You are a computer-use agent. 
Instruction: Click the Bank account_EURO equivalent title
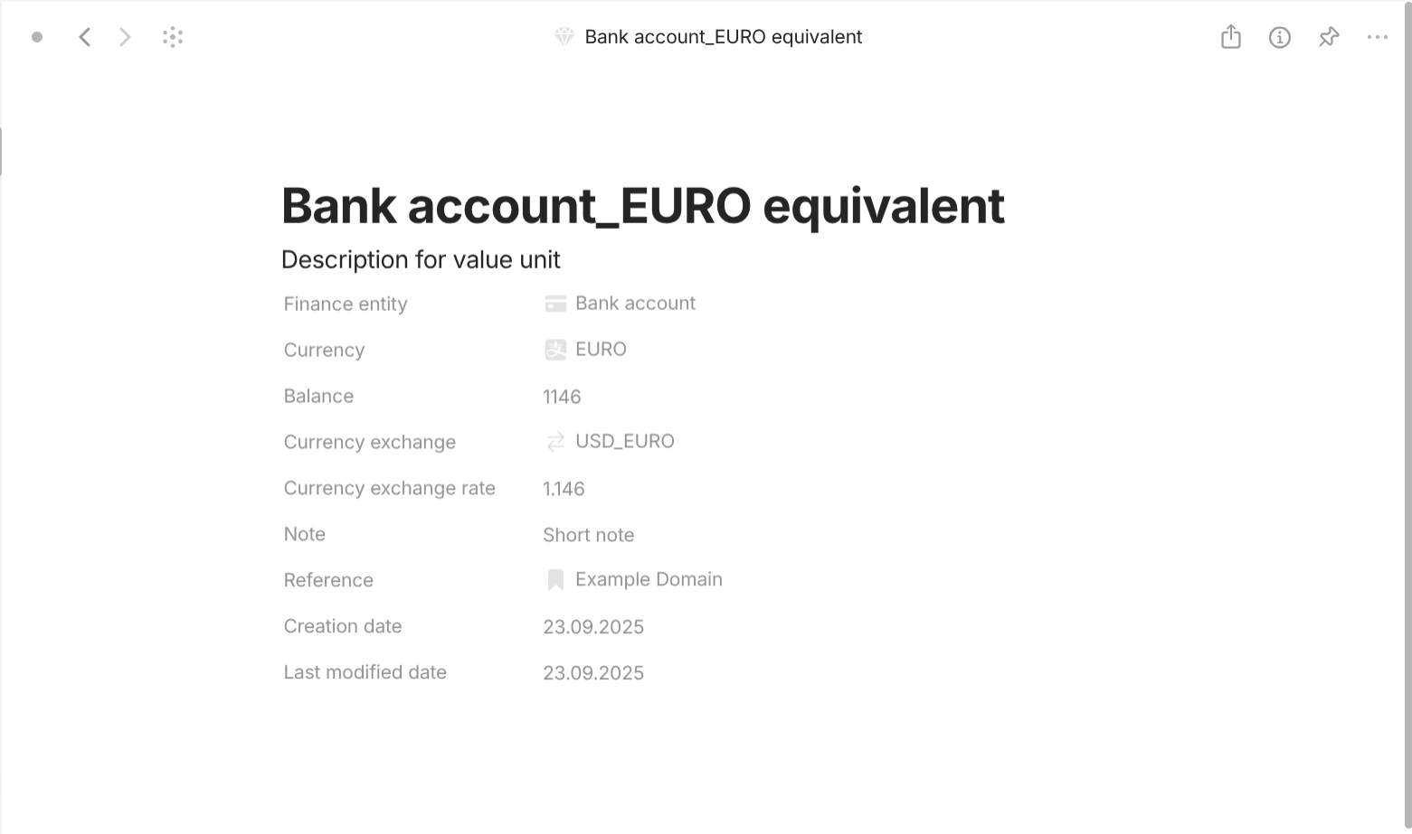pos(642,206)
